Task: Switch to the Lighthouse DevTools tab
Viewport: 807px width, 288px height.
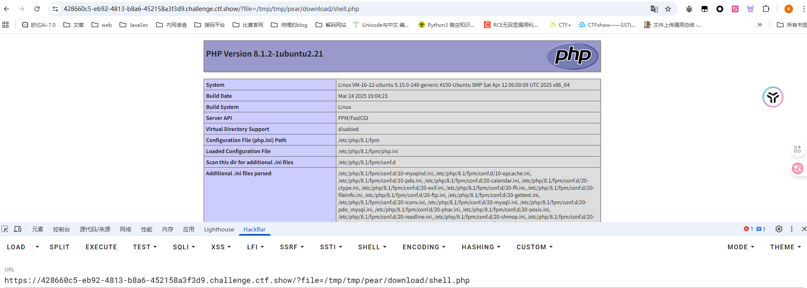Action: pyautogui.click(x=219, y=229)
